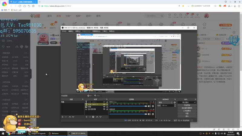Undock Sources panel via header icon
Image resolution: width=242 pixels, height=136 pixels.
(x=107, y=99)
